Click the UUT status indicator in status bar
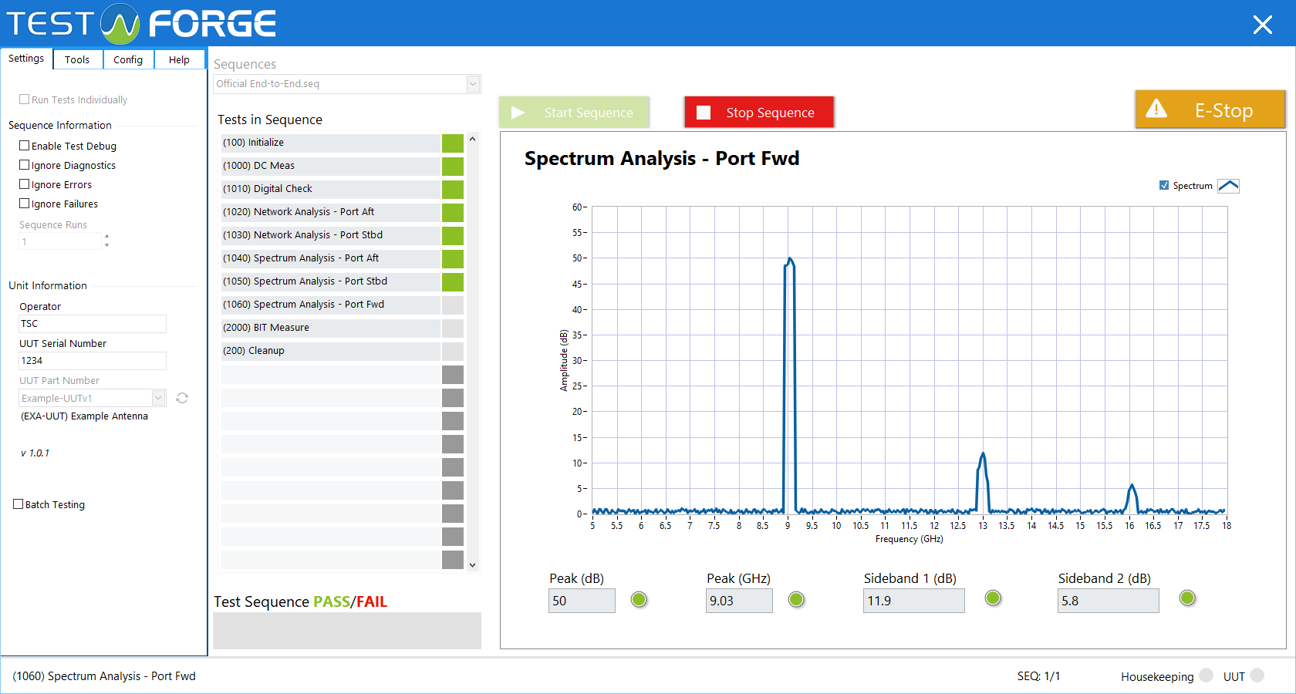This screenshot has height=694, width=1296. click(x=1257, y=675)
